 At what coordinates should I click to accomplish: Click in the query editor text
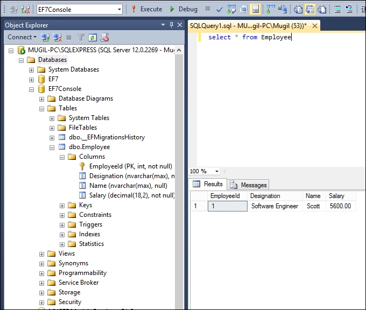coord(250,37)
